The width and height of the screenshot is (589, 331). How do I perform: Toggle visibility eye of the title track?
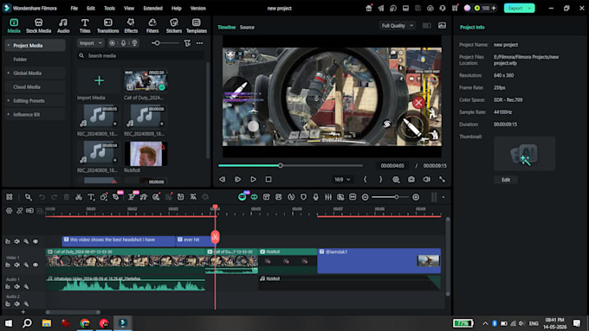coord(36,241)
